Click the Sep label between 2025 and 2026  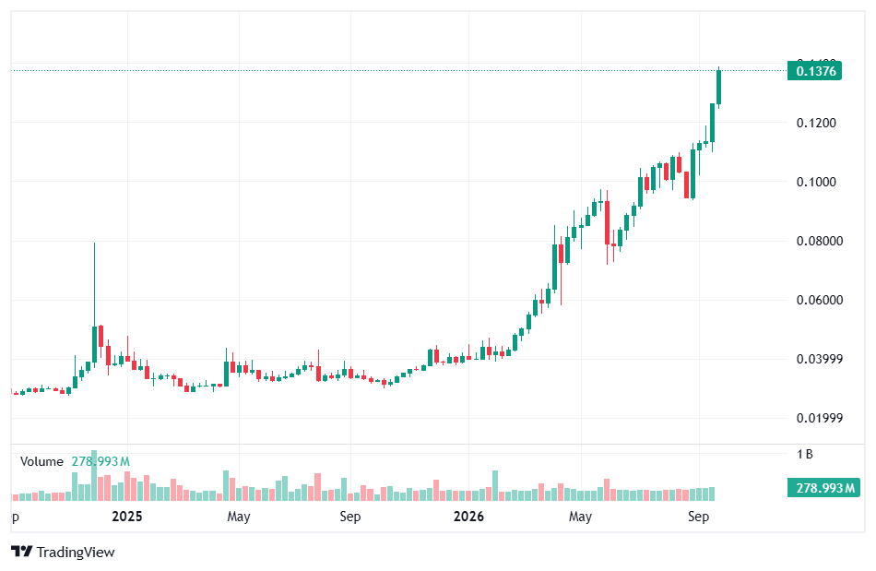coord(350,517)
